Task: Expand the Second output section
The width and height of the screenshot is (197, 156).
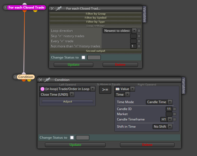Action: 96,51
